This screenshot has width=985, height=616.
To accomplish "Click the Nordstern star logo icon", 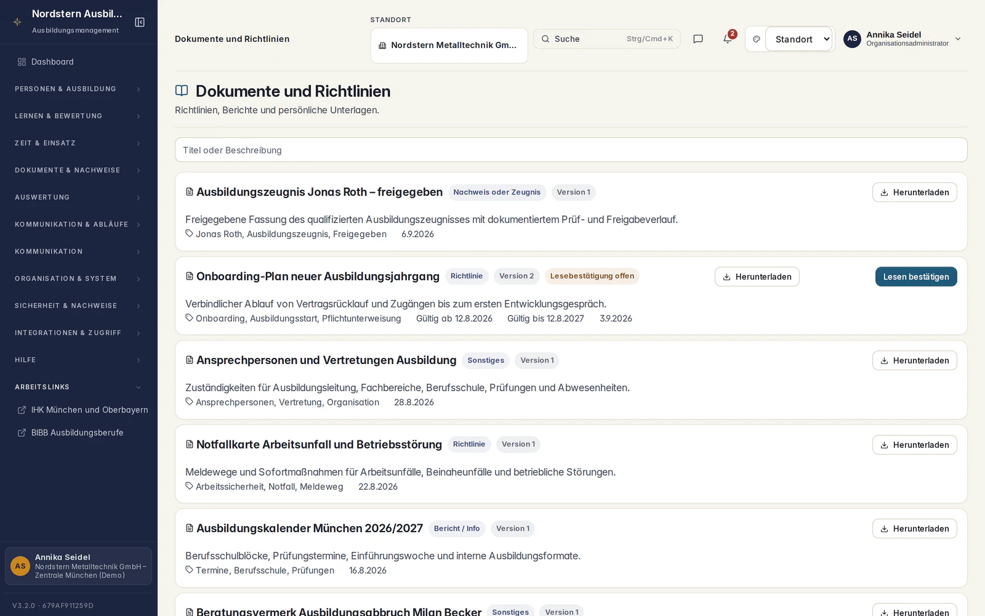I will 17,22.
